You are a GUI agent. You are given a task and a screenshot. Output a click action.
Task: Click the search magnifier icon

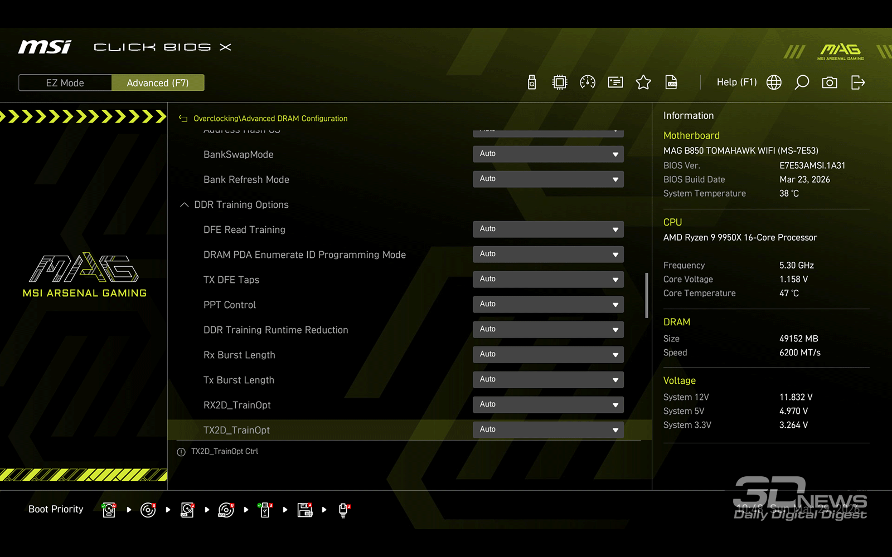(x=802, y=82)
